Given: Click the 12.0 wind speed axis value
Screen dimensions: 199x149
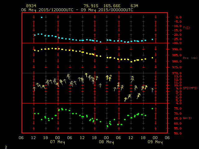Looking at the screenshot, I should pyautogui.click(x=178, y=79).
